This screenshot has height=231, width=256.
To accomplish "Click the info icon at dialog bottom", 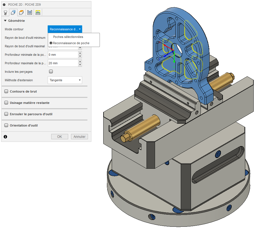I will (5, 137).
